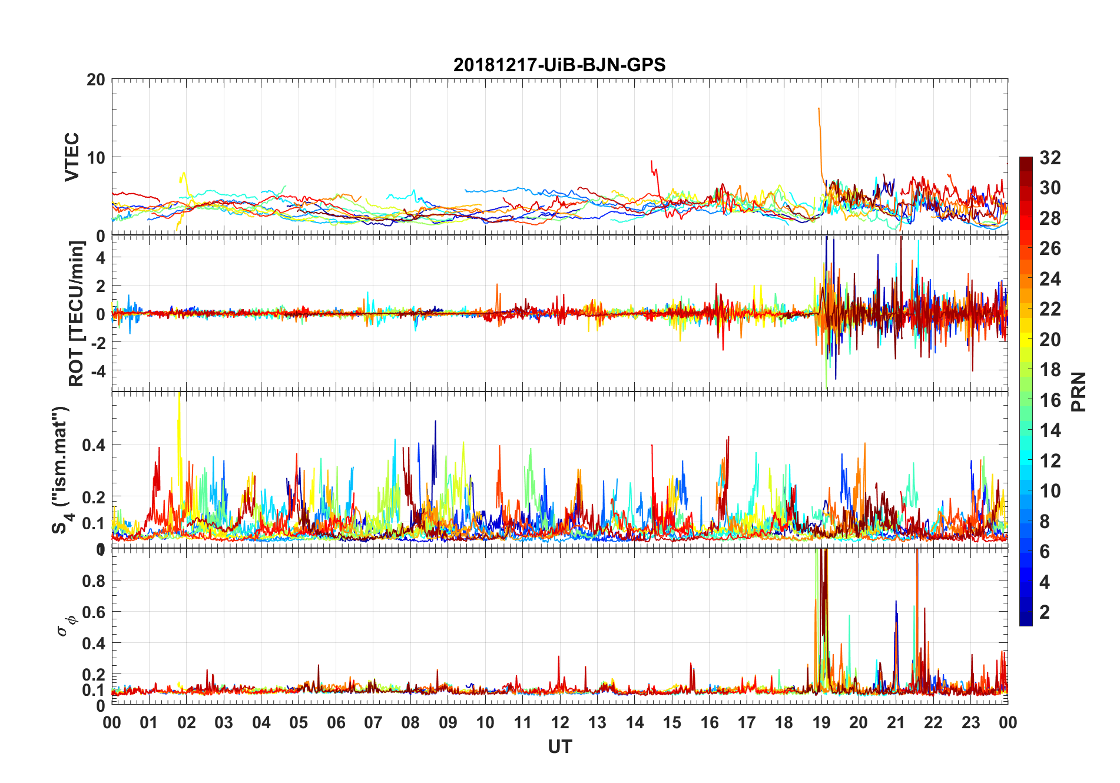Click the colorbar tick label 24
The image size is (1120, 783).
click(1051, 279)
